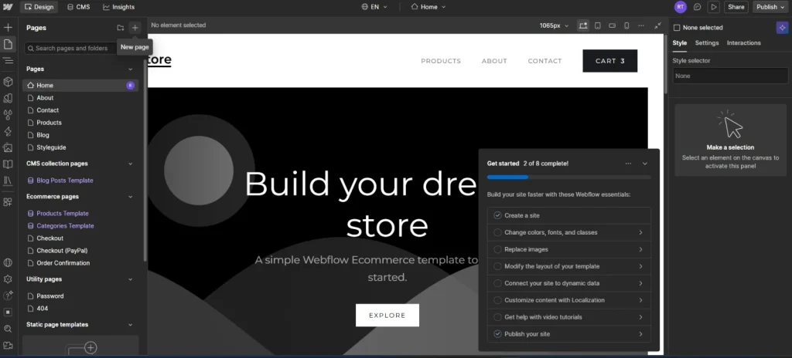Check the Change colors, fonts, and classes step
This screenshot has width=792, height=358.
point(497,232)
